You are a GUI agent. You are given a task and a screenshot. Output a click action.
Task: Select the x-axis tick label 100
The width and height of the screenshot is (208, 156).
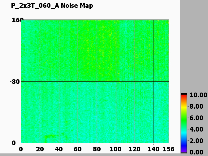(x=116, y=149)
